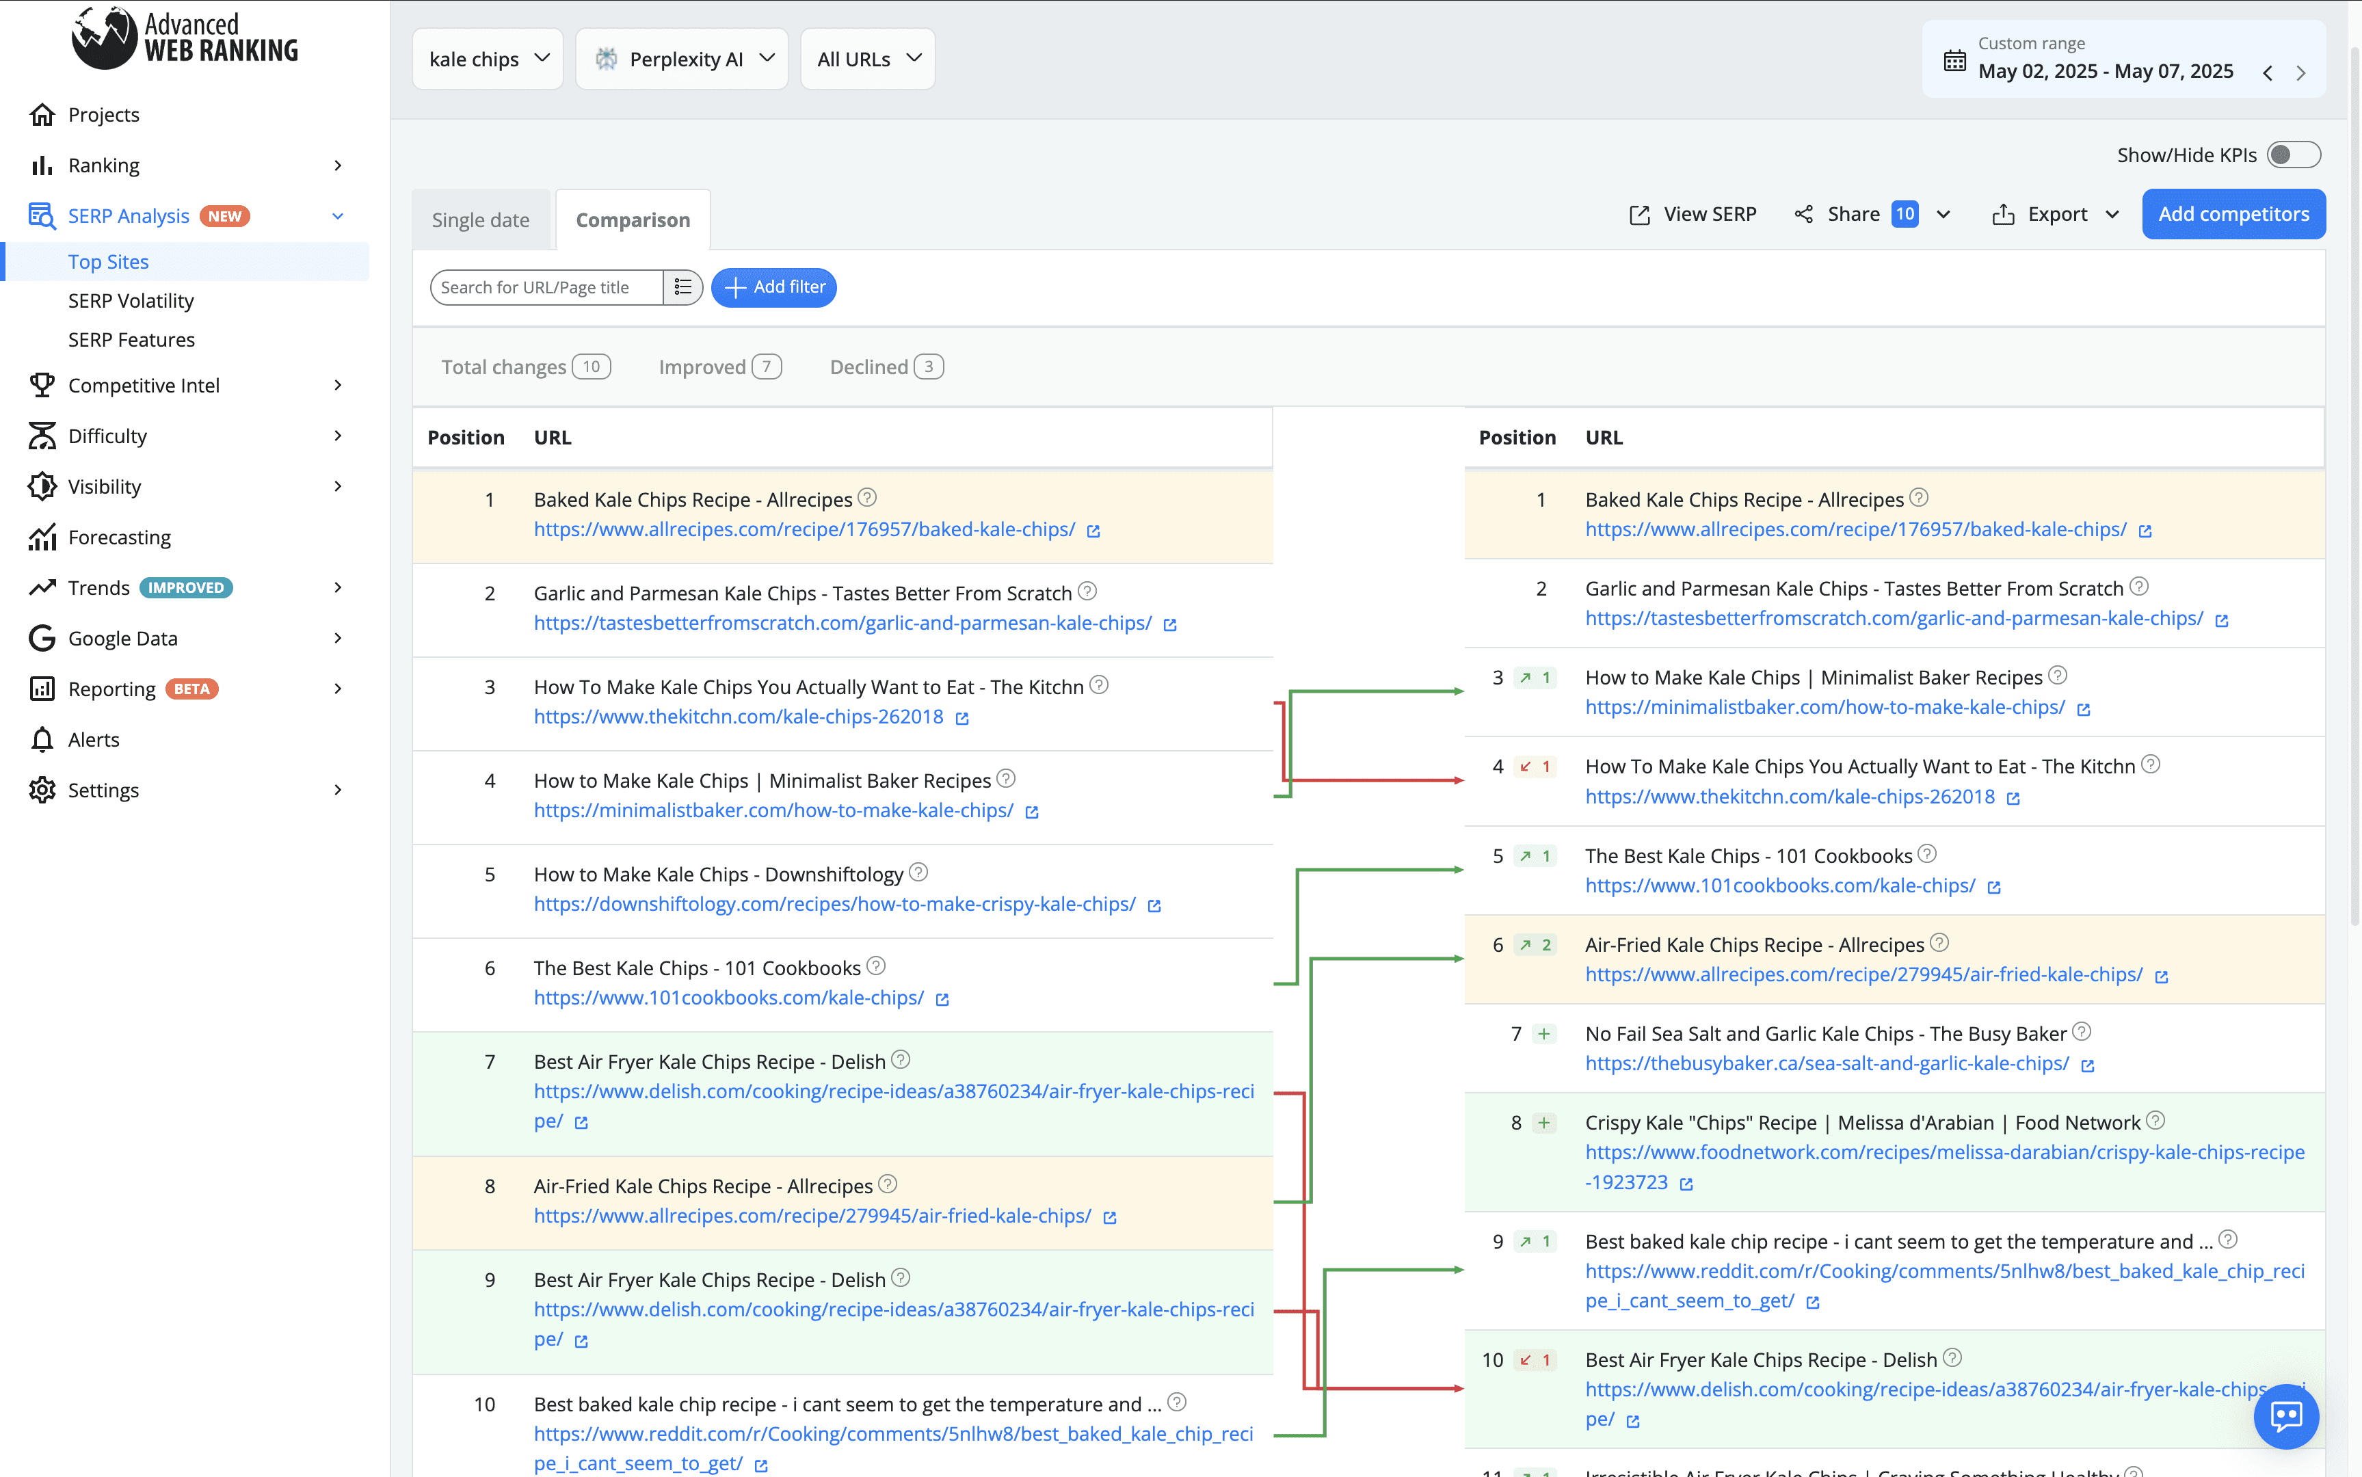Expand the Share options chevron

tap(1943, 214)
